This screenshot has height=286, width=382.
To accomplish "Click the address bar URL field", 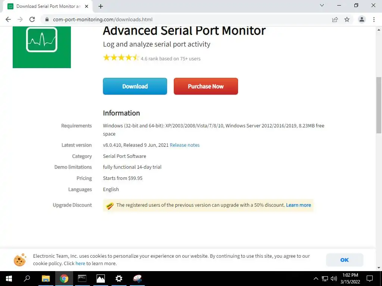I will click(x=187, y=19).
